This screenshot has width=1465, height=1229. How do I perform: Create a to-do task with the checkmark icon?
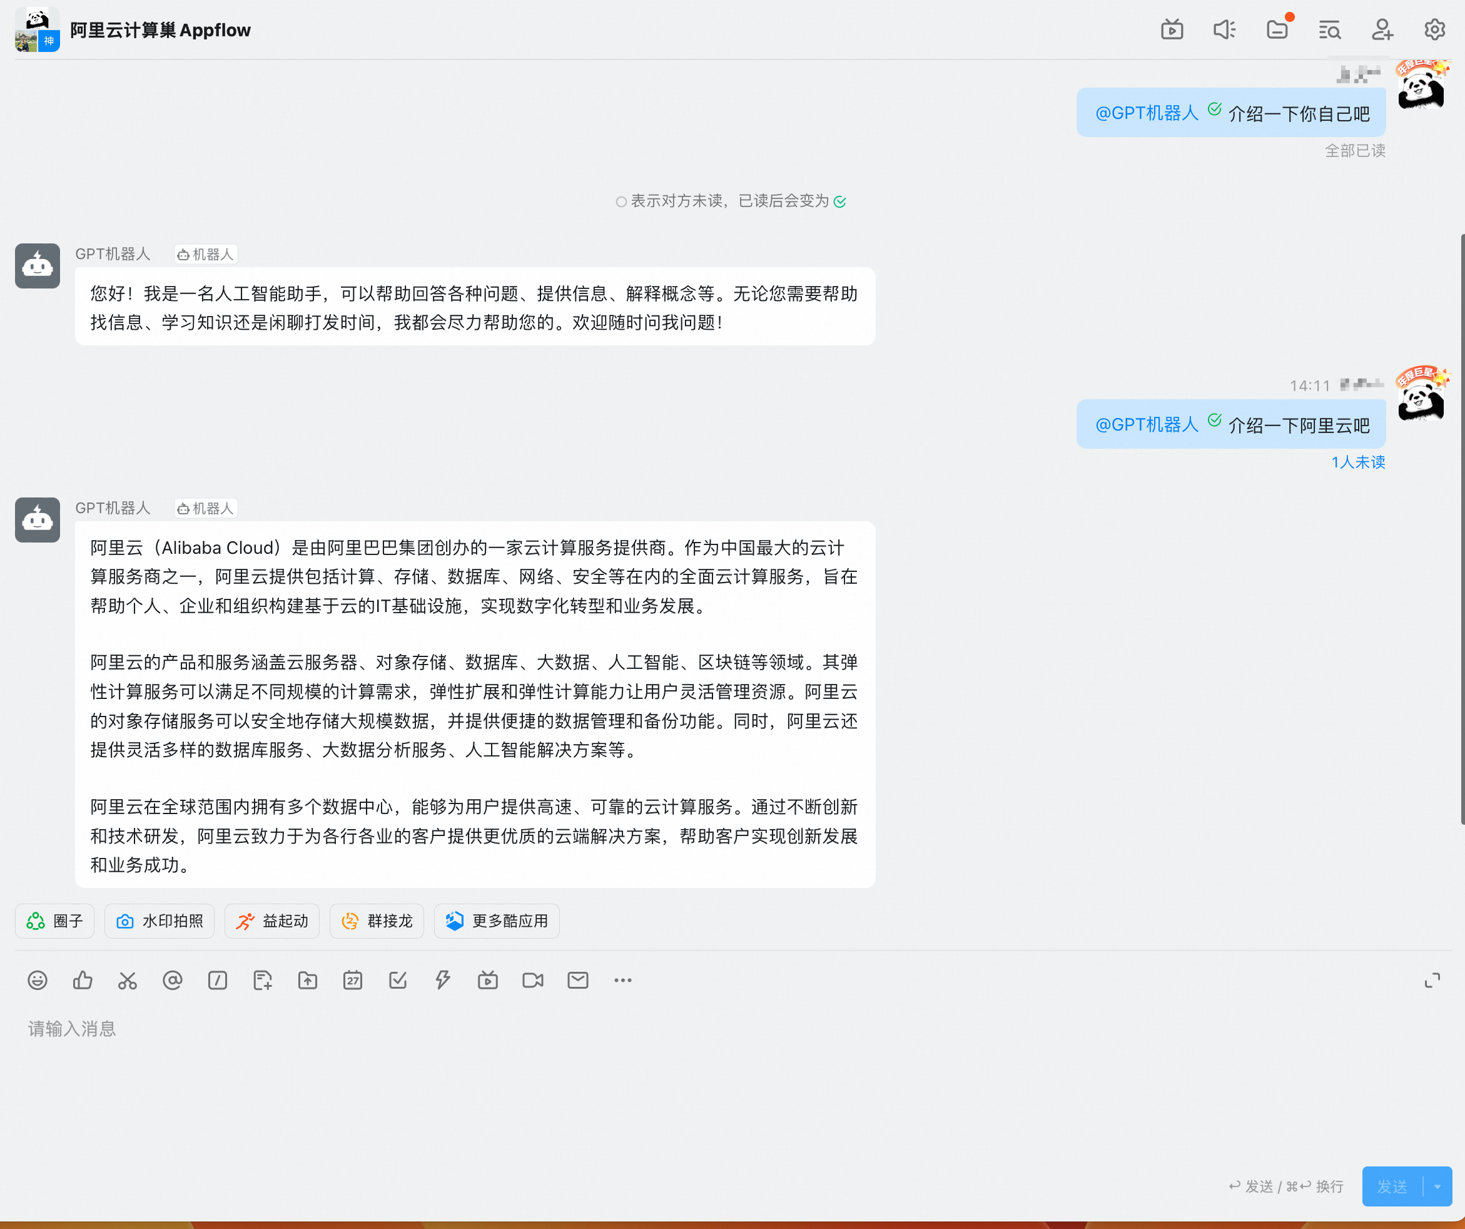tap(398, 980)
